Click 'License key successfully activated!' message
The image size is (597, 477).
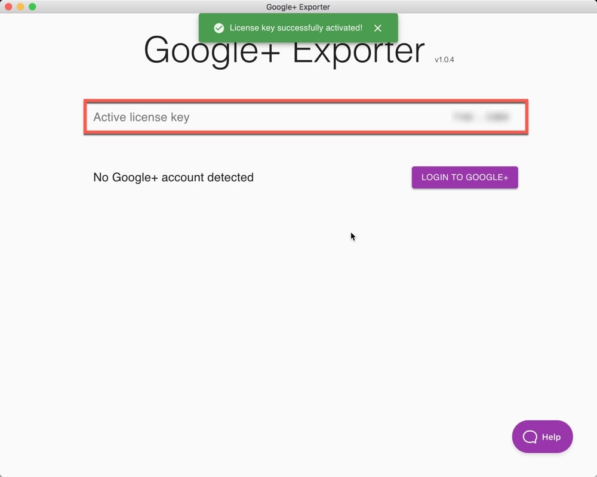[x=296, y=28]
